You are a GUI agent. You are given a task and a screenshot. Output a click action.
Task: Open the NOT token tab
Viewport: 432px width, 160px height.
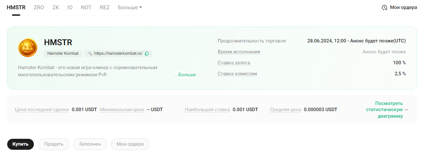[86, 7]
